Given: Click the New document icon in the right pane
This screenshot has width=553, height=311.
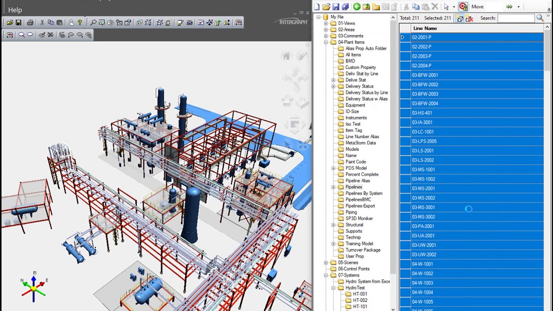Looking at the screenshot, I should 317,6.
